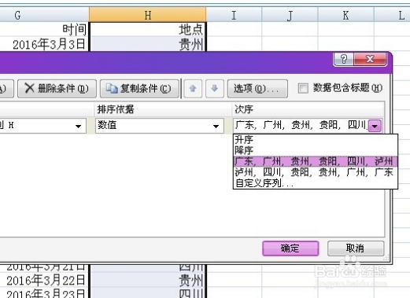Click the 时间 header cell
Screen dimensions: 410x298
click(x=44, y=29)
